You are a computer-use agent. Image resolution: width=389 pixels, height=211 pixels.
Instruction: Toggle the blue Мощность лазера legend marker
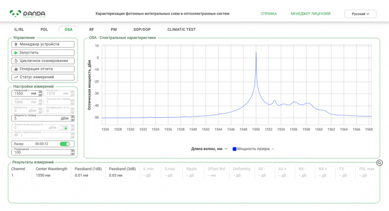[234, 149]
